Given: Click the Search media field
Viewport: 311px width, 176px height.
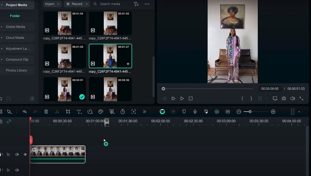Looking at the screenshot, I should click(110, 4).
